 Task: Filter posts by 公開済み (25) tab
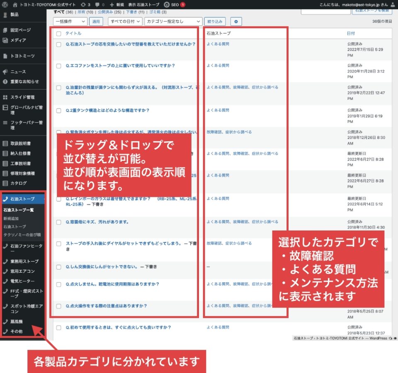[x=109, y=12]
